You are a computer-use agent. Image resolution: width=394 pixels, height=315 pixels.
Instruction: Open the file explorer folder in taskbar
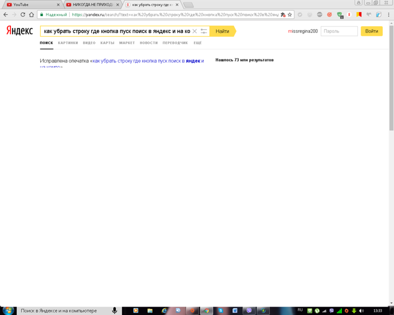(x=150, y=311)
